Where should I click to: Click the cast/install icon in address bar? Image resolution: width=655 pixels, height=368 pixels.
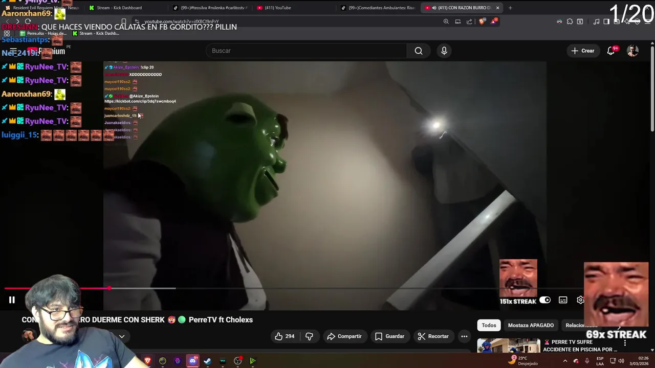458,21
